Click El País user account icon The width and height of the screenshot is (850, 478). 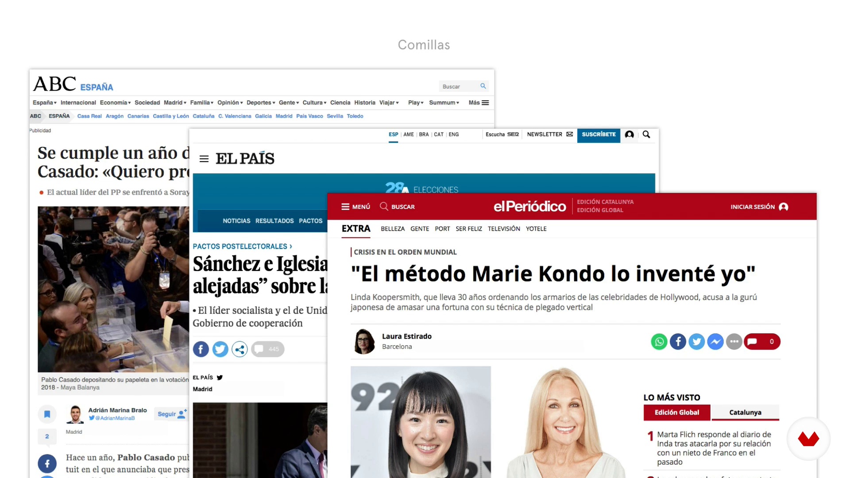point(629,135)
